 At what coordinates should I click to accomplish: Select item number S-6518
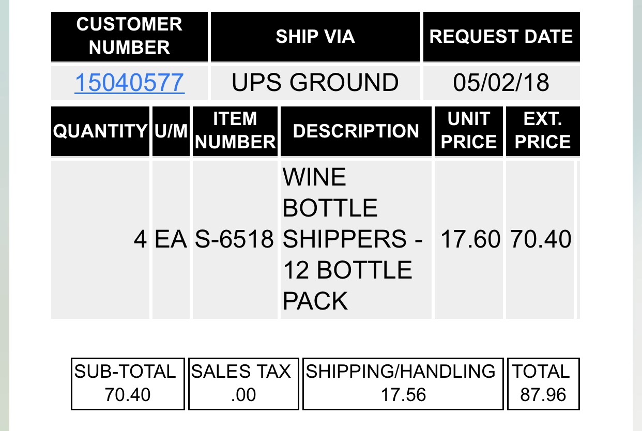235,239
